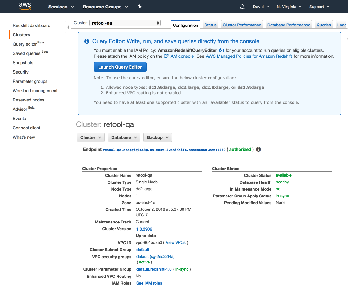Open What's new in the sidebar
Viewport: 348px width, 288px height.
click(24, 137)
